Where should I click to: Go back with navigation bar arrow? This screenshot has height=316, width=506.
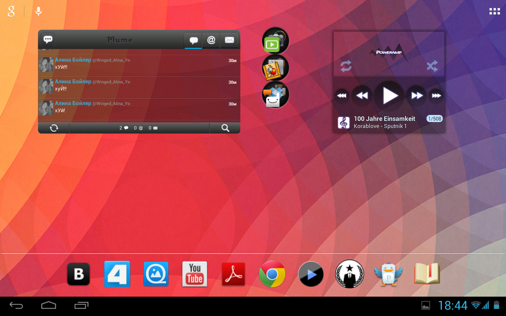17,306
